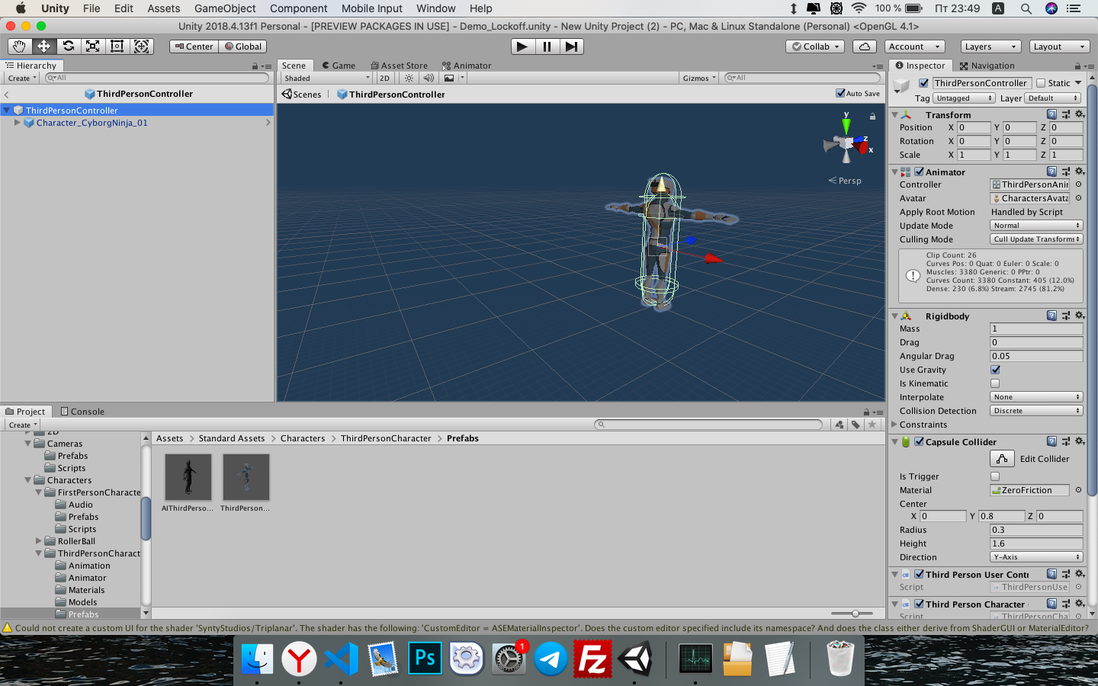Click the Collab button

pos(815,46)
